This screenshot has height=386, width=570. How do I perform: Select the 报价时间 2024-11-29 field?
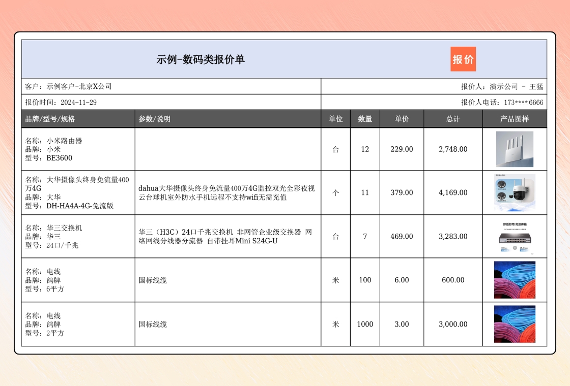[61, 102]
